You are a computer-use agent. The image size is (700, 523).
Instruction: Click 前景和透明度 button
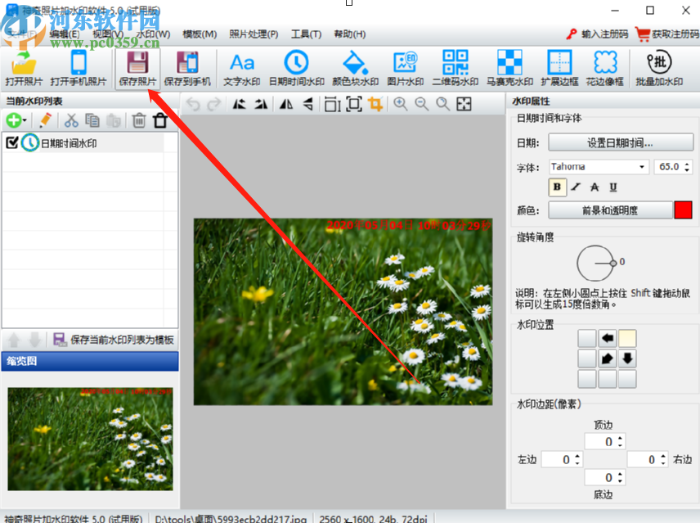click(610, 210)
